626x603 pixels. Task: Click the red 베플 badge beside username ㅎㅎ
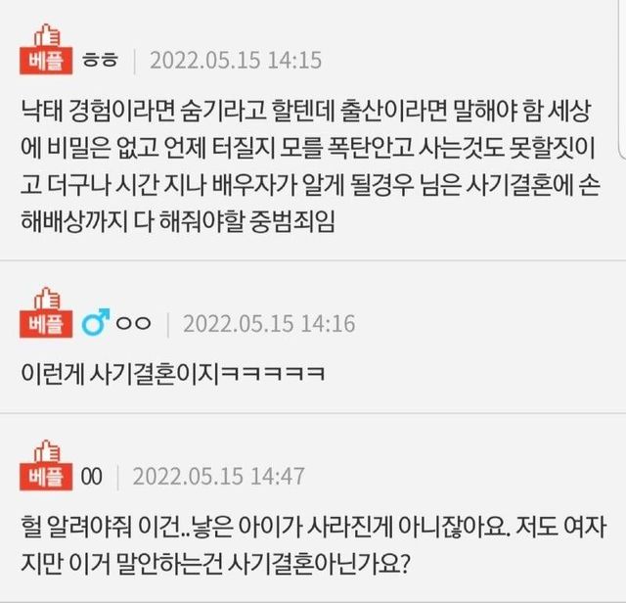(x=46, y=61)
